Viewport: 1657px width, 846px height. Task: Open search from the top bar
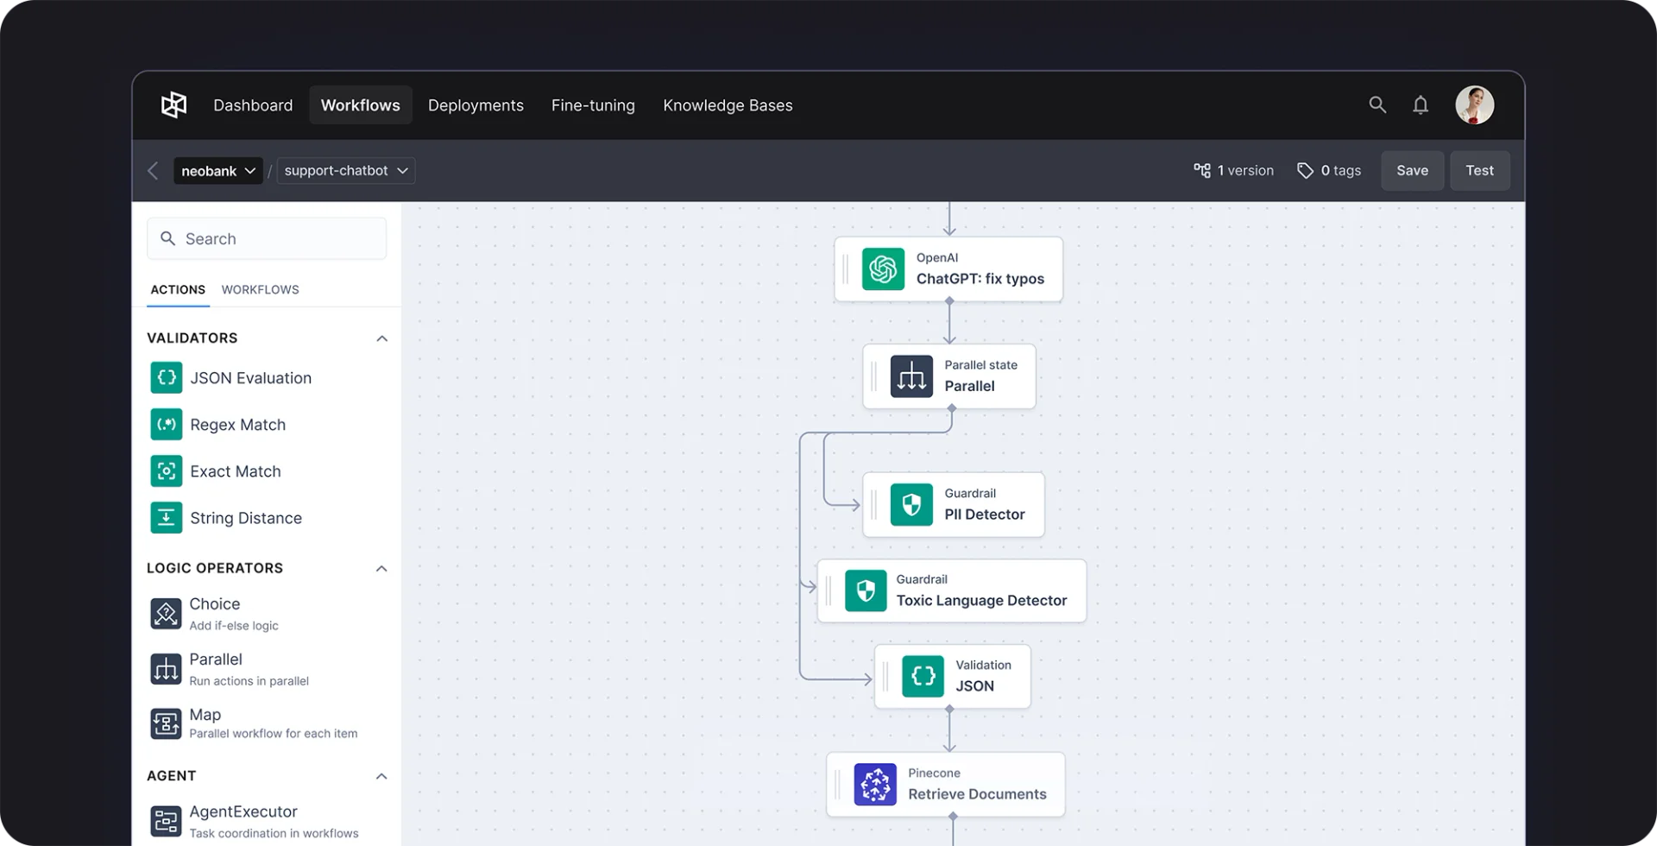click(1377, 104)
